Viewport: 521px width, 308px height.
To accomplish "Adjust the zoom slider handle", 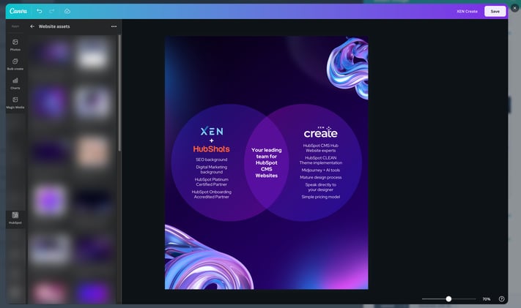I will [x=448, y=298].
